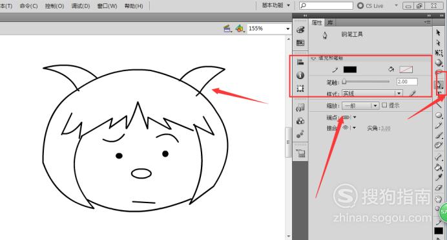This screenshot has width=447, height=240.
Task: Click the Edit Symbols icon above the stage
Action: coord(240,28)
